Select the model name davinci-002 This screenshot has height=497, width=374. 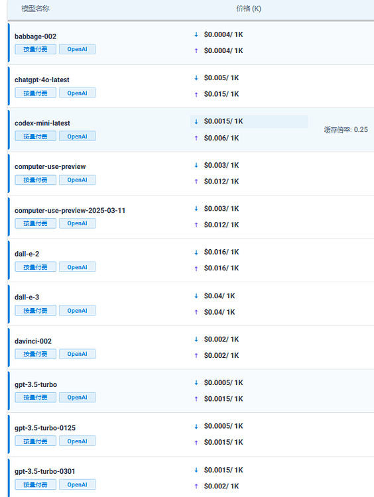33,341
